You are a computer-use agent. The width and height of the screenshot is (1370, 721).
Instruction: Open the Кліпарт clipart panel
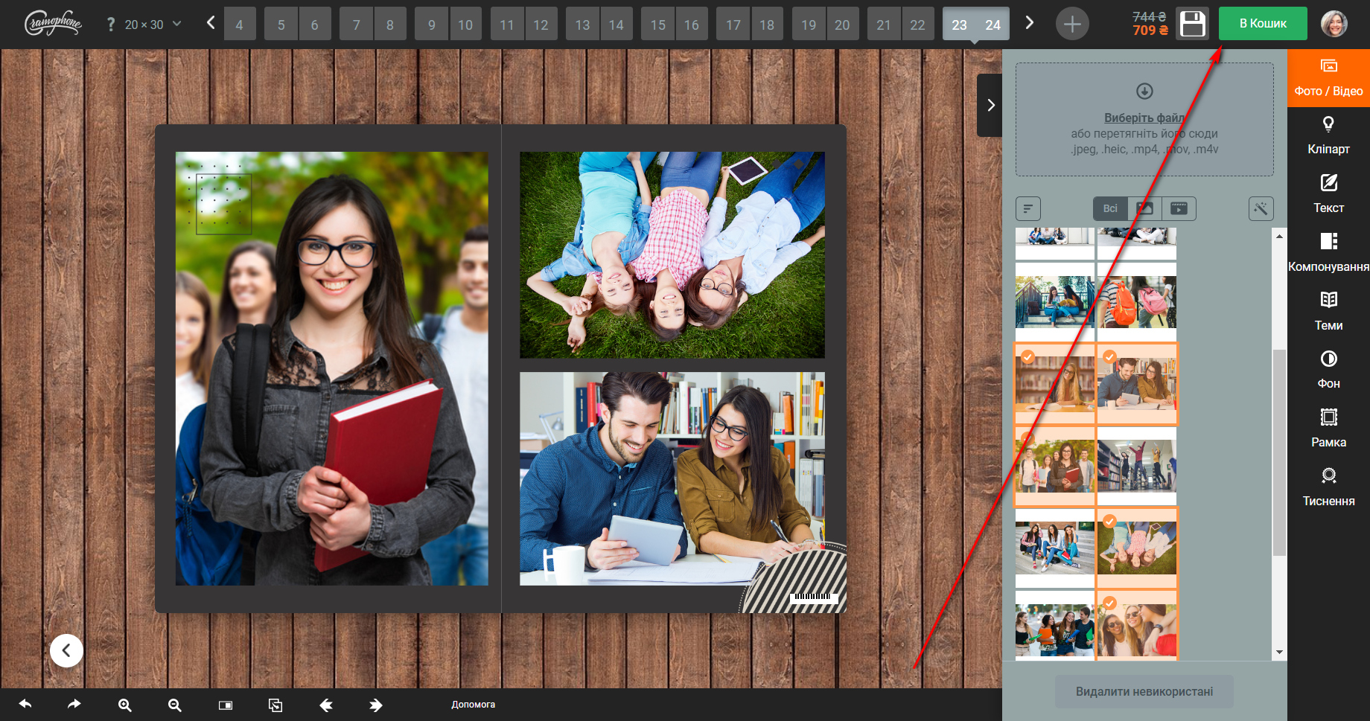pyautogui.click(x=1328, y=135)
